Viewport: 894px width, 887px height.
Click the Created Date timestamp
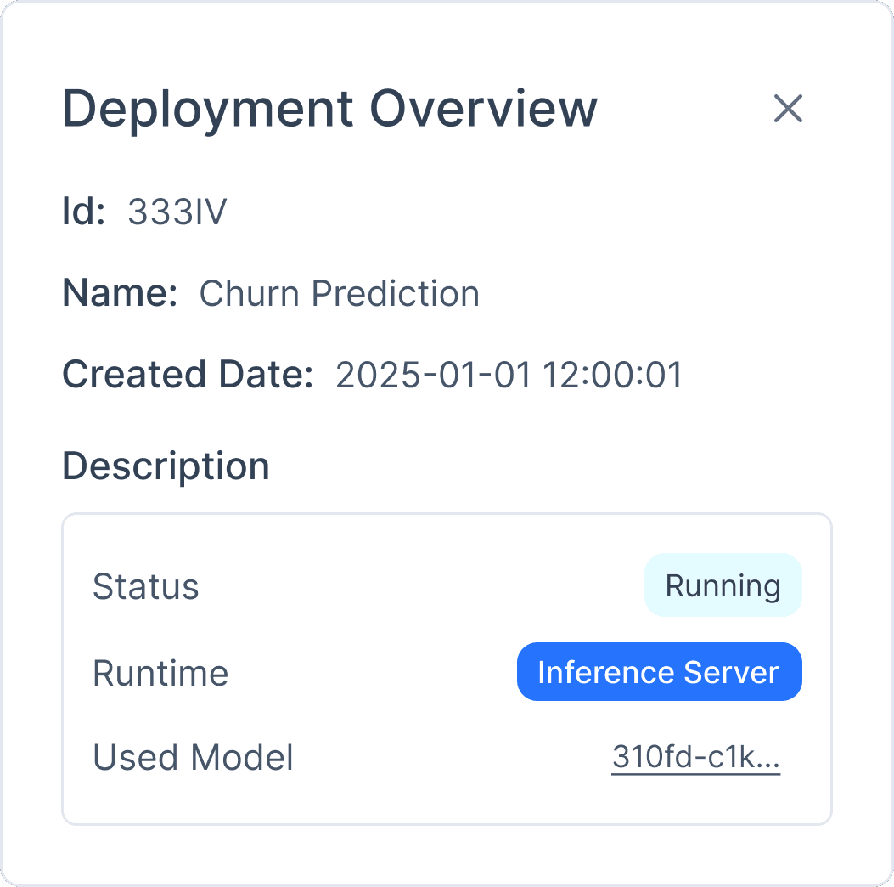tap(509, 374)
